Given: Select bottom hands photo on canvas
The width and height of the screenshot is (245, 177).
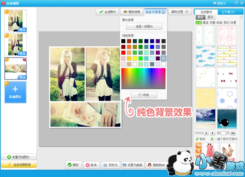Looking at the screenshot, I should pos(85,115).
